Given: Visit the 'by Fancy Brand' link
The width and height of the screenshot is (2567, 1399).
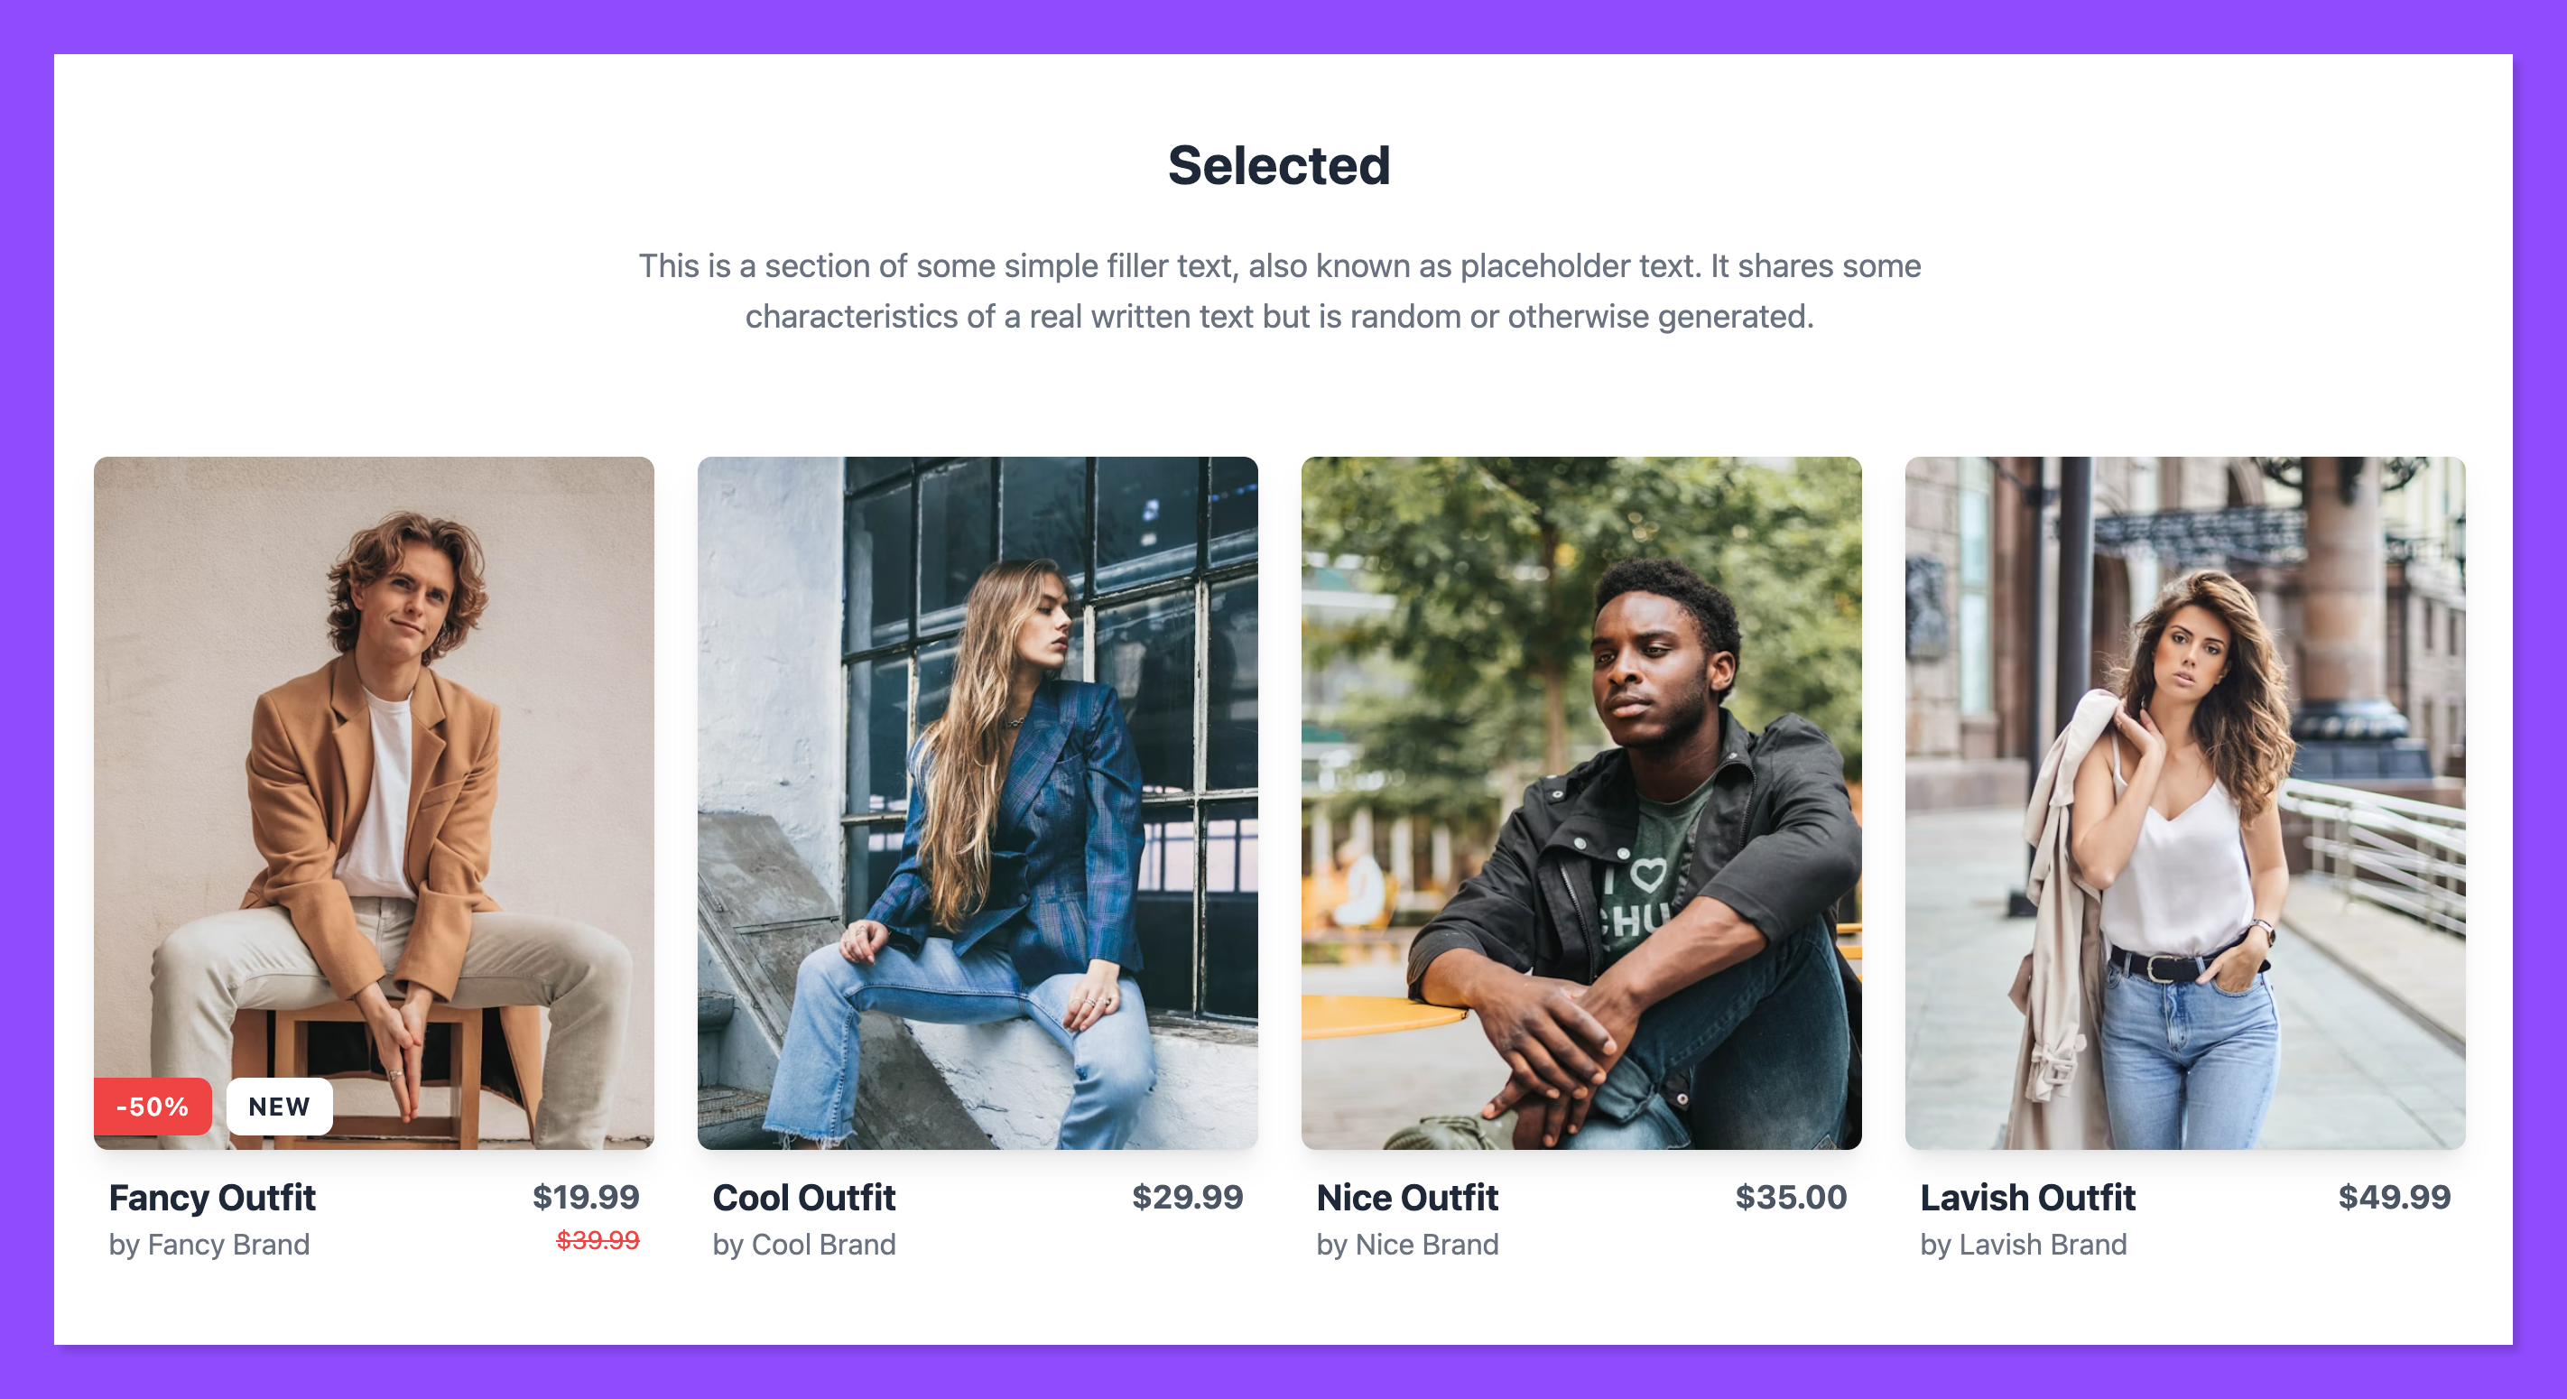Looking at the screenshot, I should coord(209,1245).
